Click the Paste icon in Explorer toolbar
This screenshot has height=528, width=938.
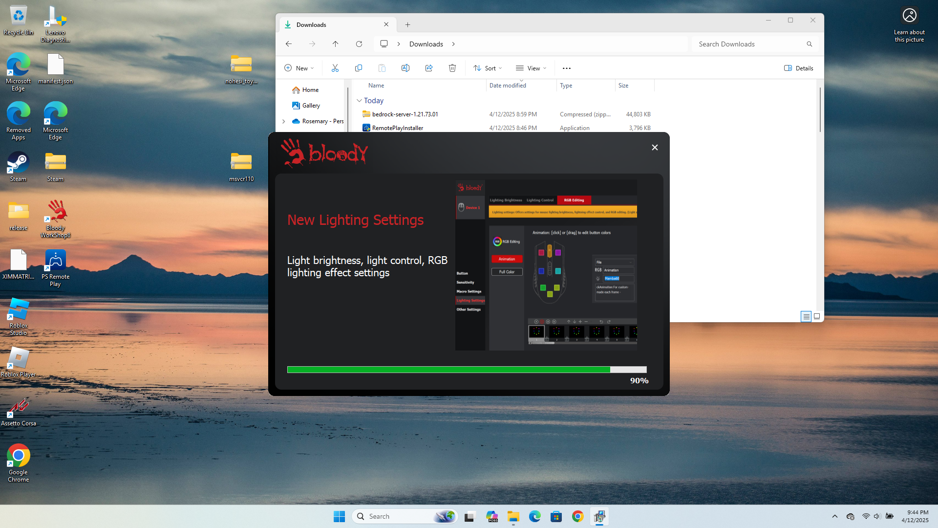click(382, 68)
